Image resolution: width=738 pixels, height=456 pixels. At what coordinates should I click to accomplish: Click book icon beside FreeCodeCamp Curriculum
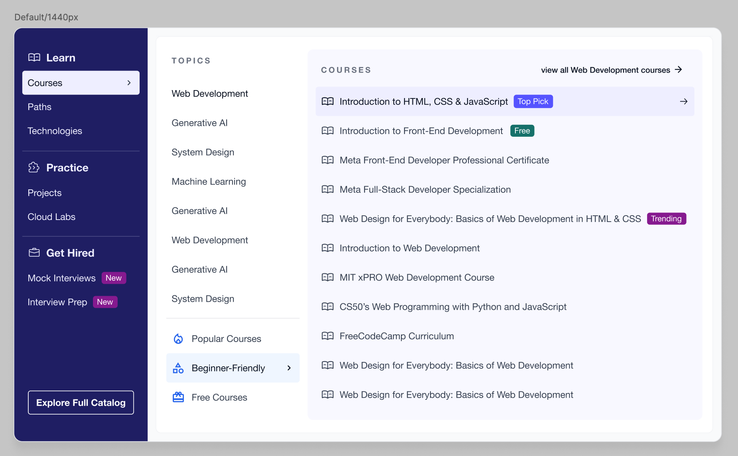coord(328,336)
